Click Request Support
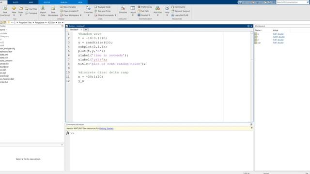This screenshot has width=310, height=174. [x=181, y=11]
